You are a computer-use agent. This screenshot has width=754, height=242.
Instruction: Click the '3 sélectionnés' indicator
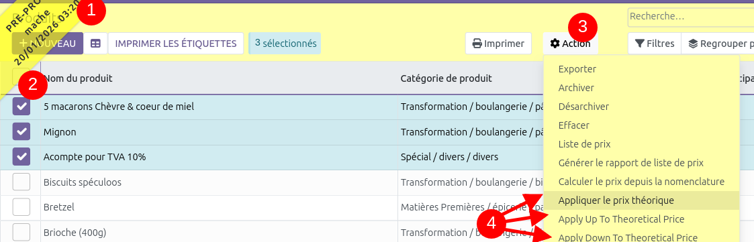285,43
